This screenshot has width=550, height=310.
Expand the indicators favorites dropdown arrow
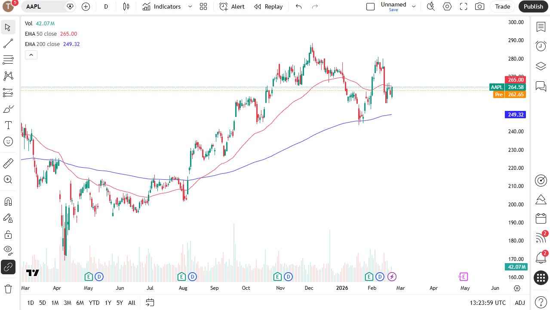pyautogui.click(x=190, y=6)
